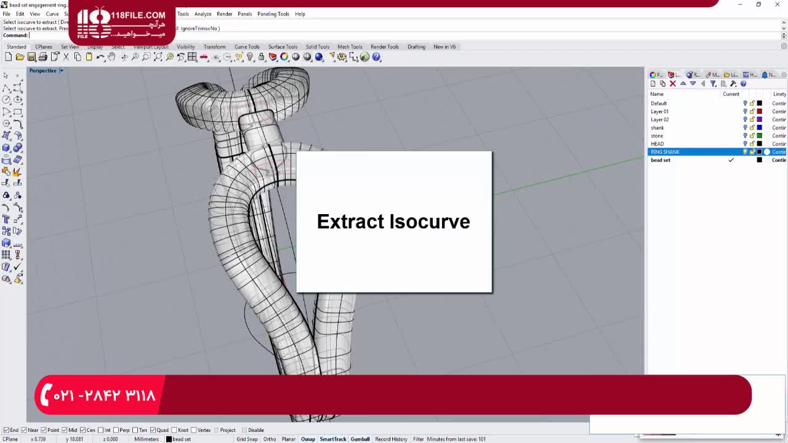
Task: Click the red Delete layer X icon
Action: pos(673,84)
